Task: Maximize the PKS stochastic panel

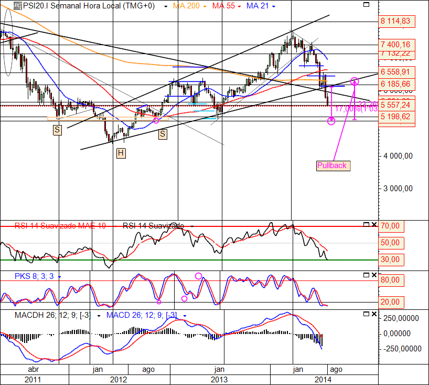Action: point(366,275)
